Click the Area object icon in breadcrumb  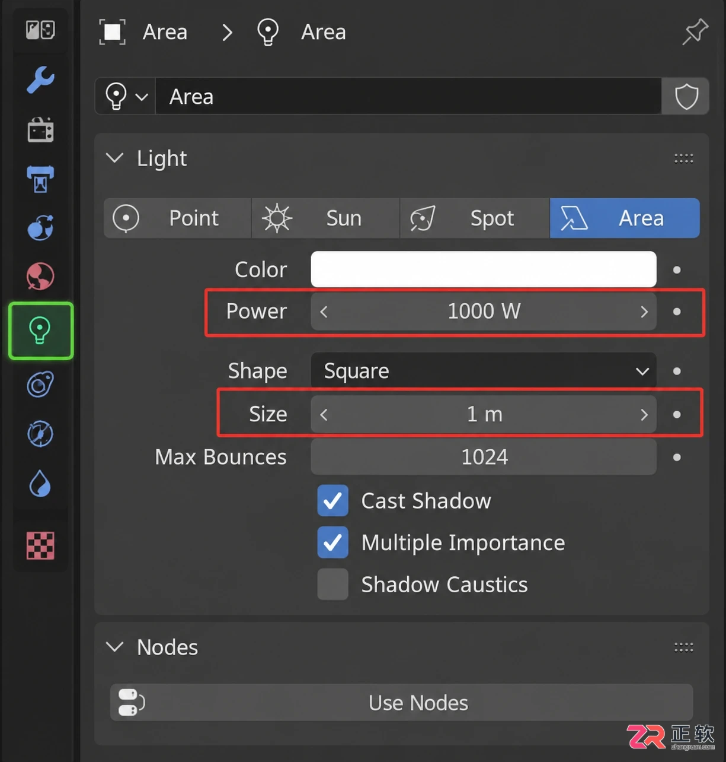tap(112, 31)
